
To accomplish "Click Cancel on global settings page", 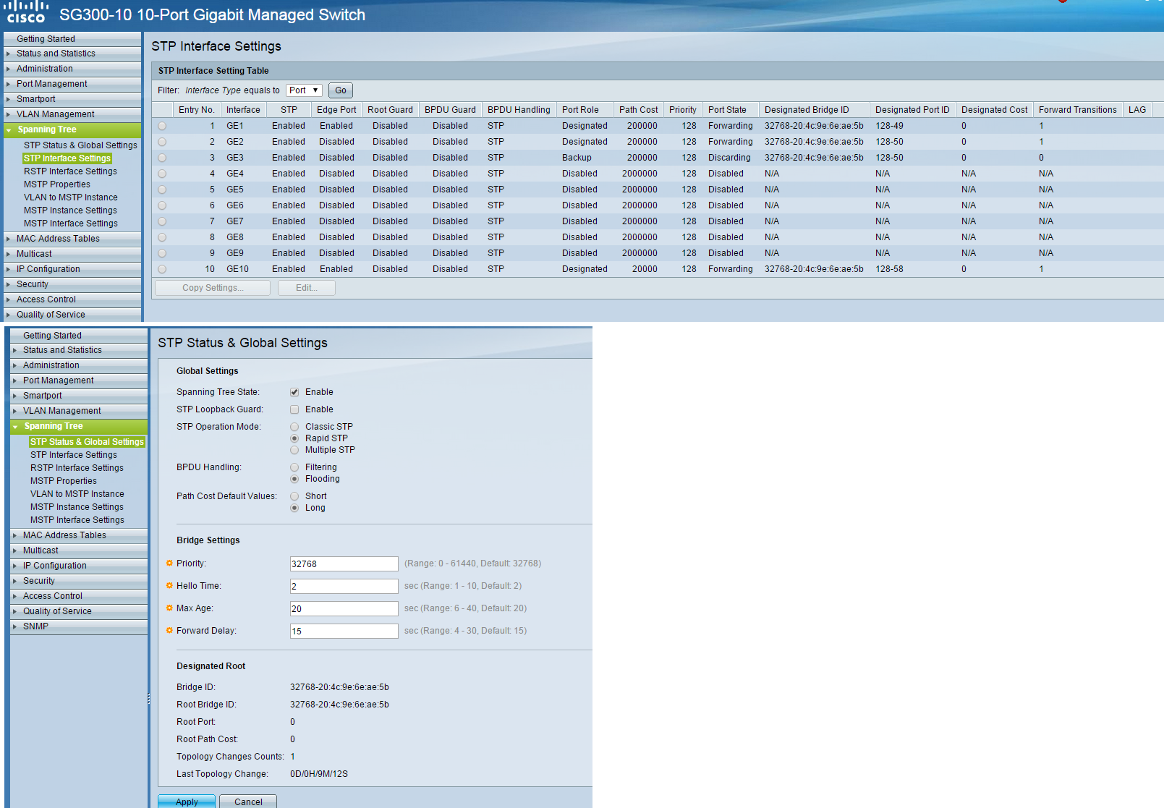I will tap(248, 801).
